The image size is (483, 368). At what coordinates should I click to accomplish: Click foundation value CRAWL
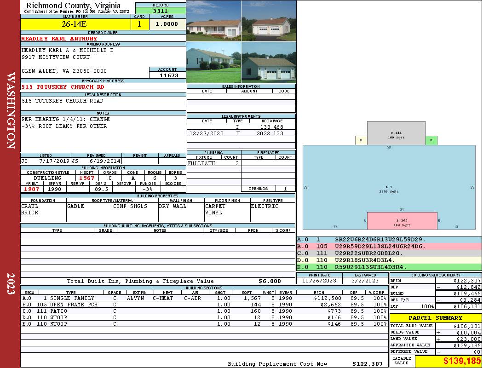coord(30,206)
